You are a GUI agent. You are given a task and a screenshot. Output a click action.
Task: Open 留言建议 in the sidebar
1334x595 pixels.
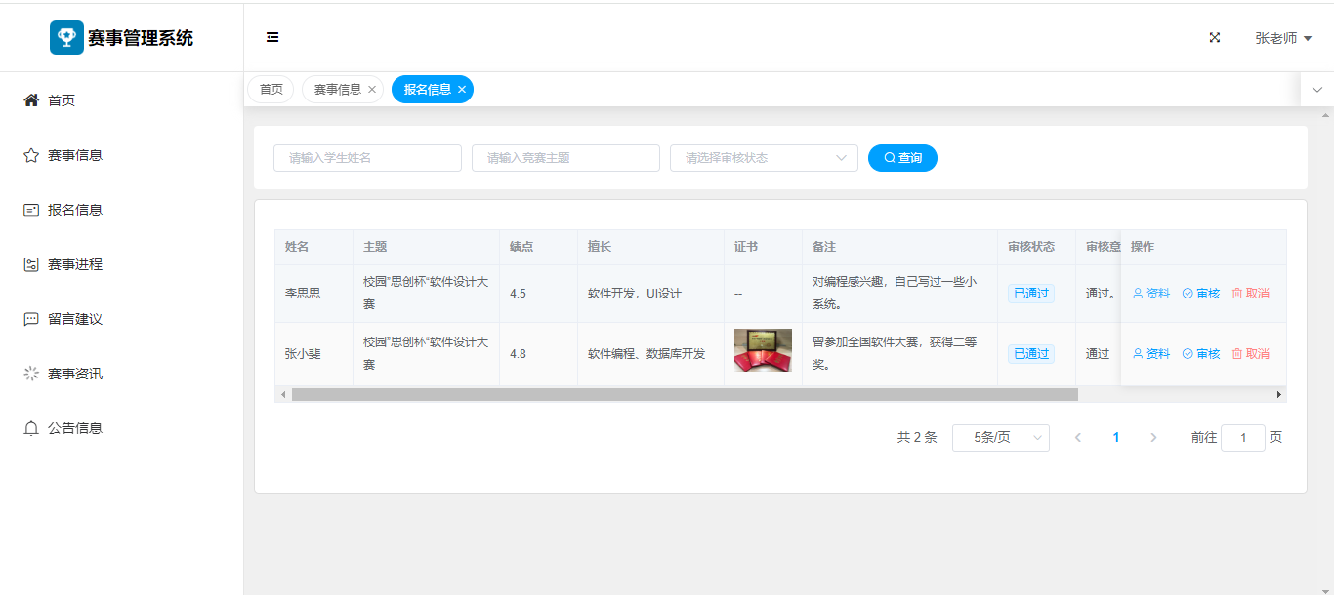[74, 319]
